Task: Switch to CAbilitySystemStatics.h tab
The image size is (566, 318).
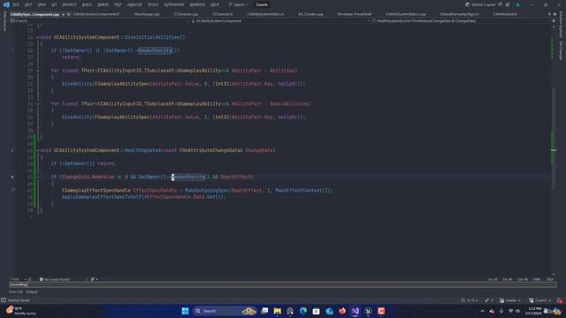Action: pyautogui.click(x=265, y=14)
